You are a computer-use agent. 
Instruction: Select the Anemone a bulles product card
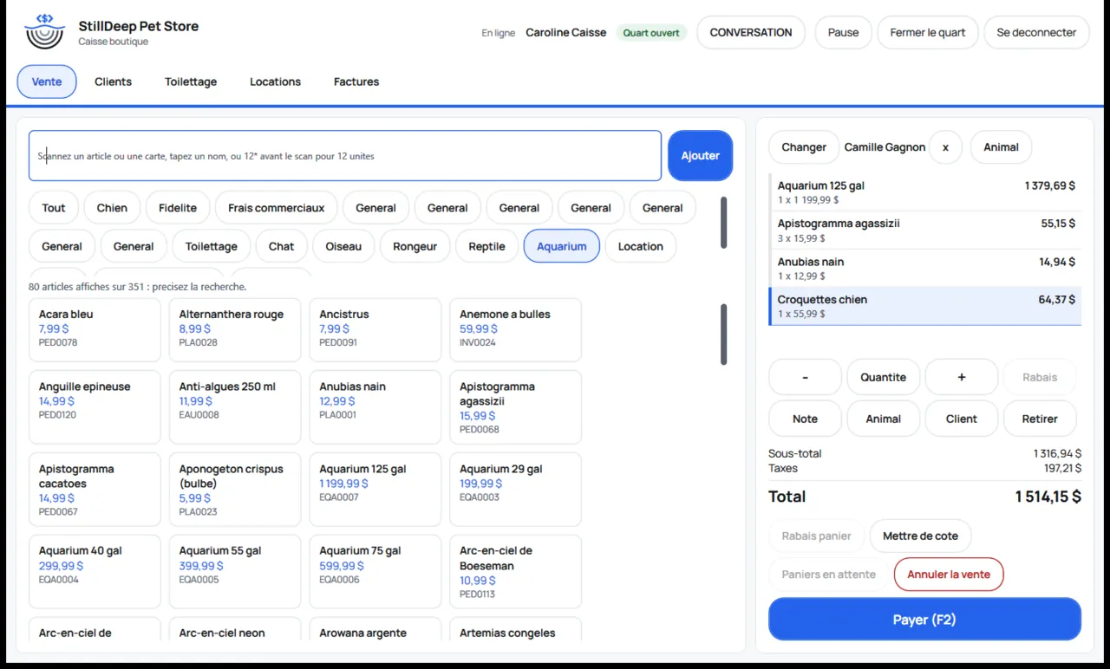pos(515,330)
